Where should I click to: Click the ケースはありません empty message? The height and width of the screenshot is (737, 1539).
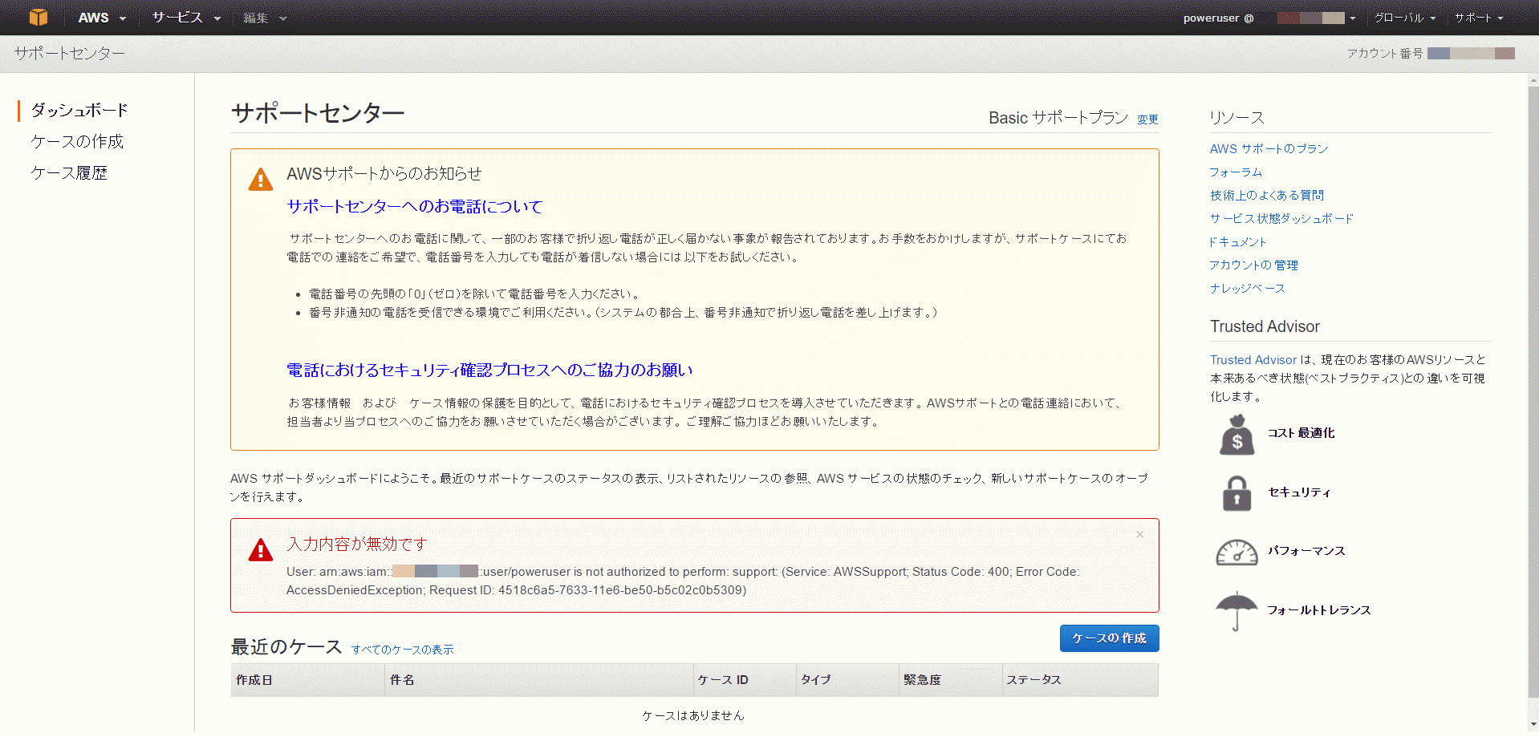[x=693, y=715]
